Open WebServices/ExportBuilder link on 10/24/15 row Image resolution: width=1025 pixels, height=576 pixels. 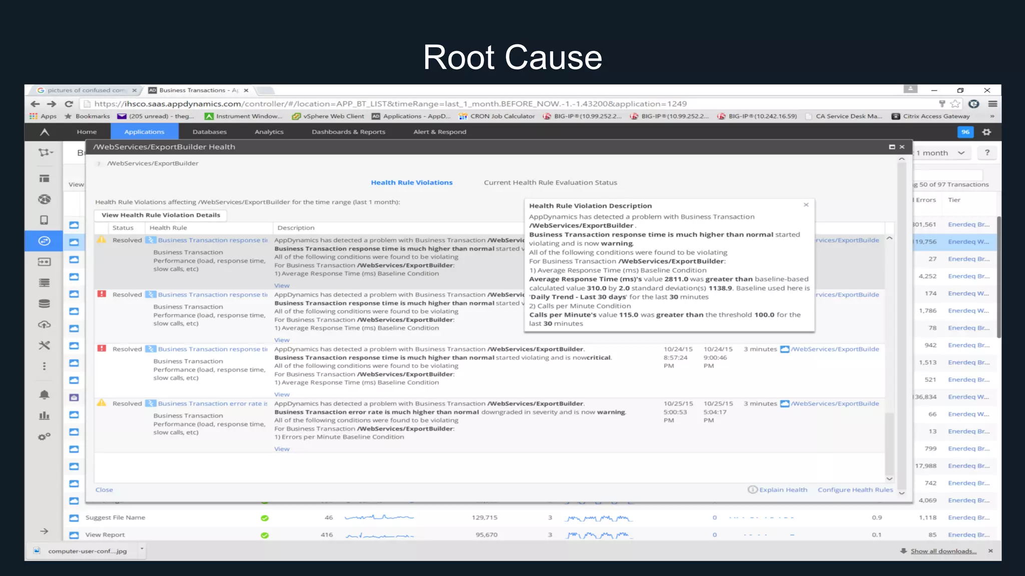835,349
